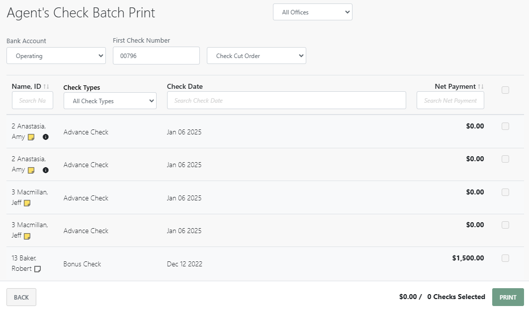The height and width of the screenshot is (310, 529).
Task: Sort by Net Payment column arrows
Action: click(x=481, y=87)
